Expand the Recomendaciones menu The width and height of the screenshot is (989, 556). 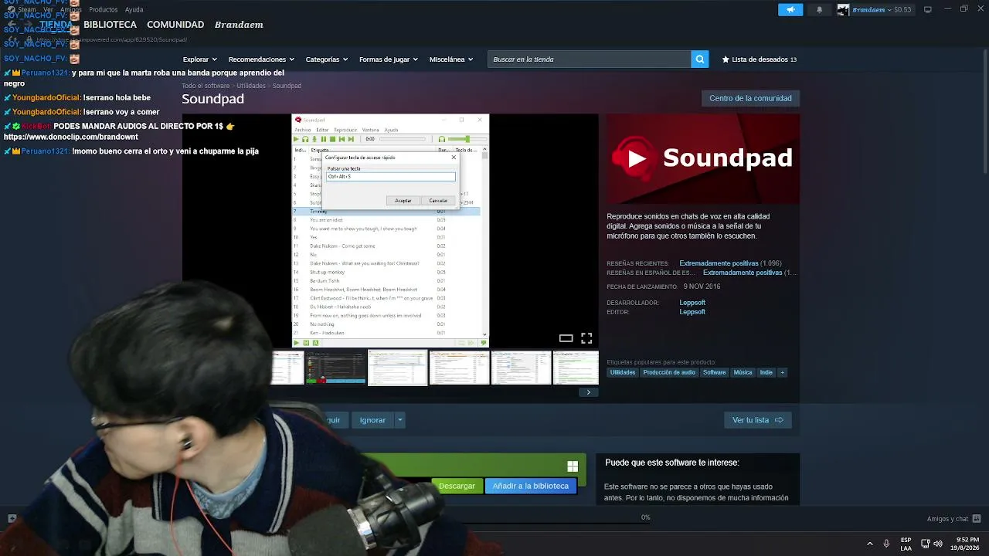point(261,59)
